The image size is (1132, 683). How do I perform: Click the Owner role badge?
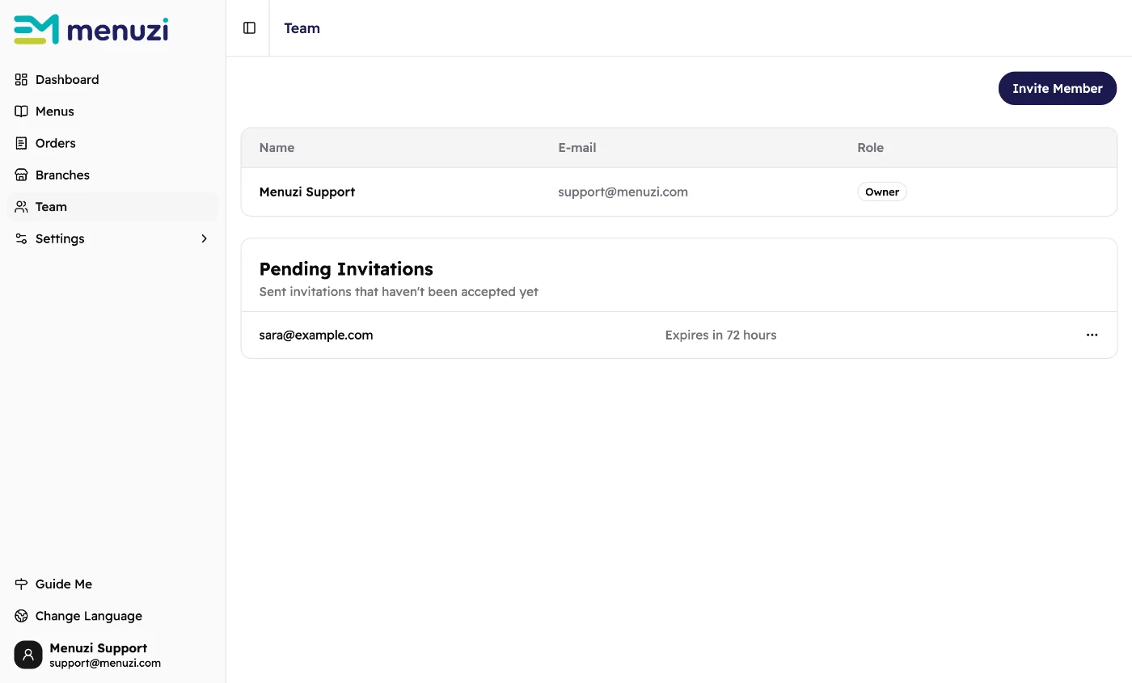pos(882,192)
